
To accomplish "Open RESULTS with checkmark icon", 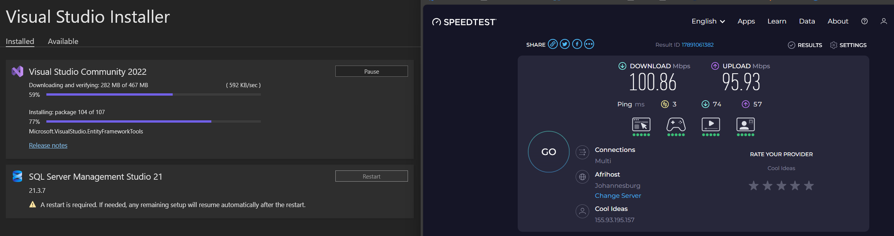I will pyautogui.click(x=805, y=45).
